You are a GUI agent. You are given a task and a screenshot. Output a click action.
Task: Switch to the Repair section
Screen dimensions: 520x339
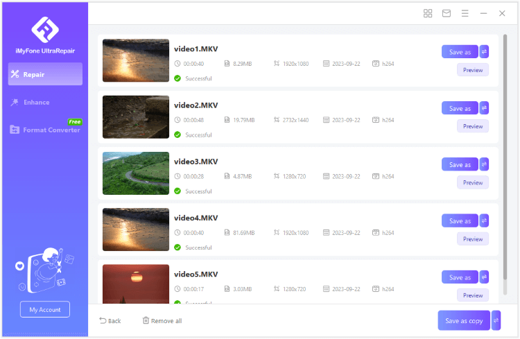(x=45, y=74)
